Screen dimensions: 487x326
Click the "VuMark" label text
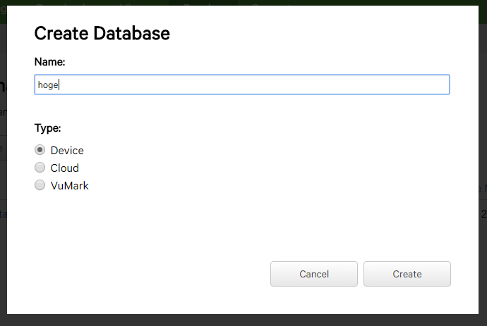click(x=69, y=186)
